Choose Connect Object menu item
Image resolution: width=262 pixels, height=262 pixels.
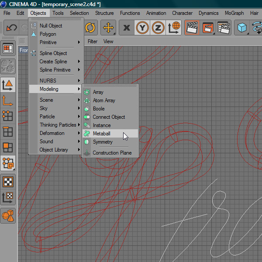click(110, 117)
